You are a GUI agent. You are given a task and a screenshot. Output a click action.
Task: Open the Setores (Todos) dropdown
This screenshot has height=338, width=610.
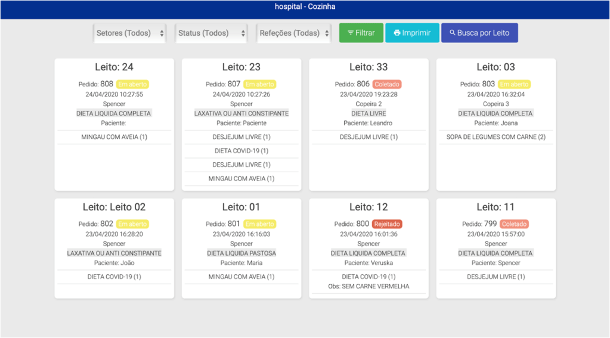pos(129,33)
